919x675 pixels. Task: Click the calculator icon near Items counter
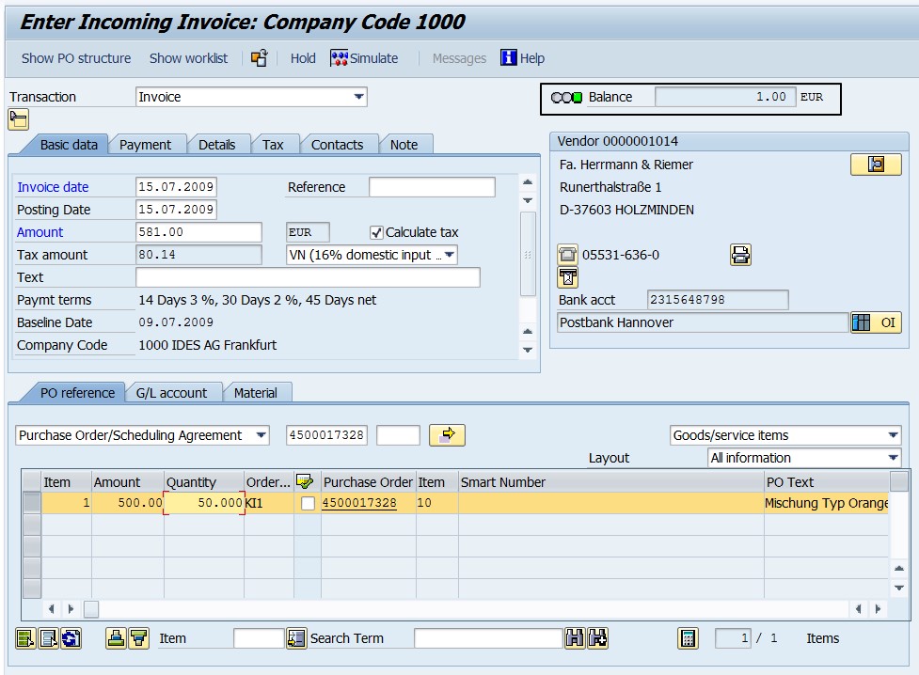pos(688,638)
